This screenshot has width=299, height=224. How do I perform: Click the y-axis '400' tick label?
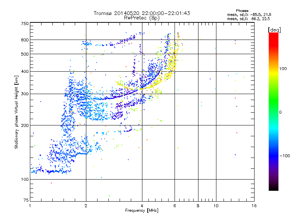(25, 71)
